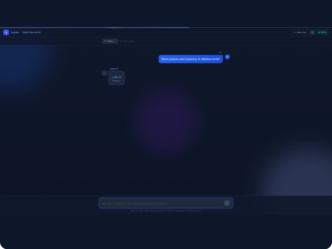Toggle the light theme sun icon
Viewport: 332px width, 249px height.
(x=312, y=33)
